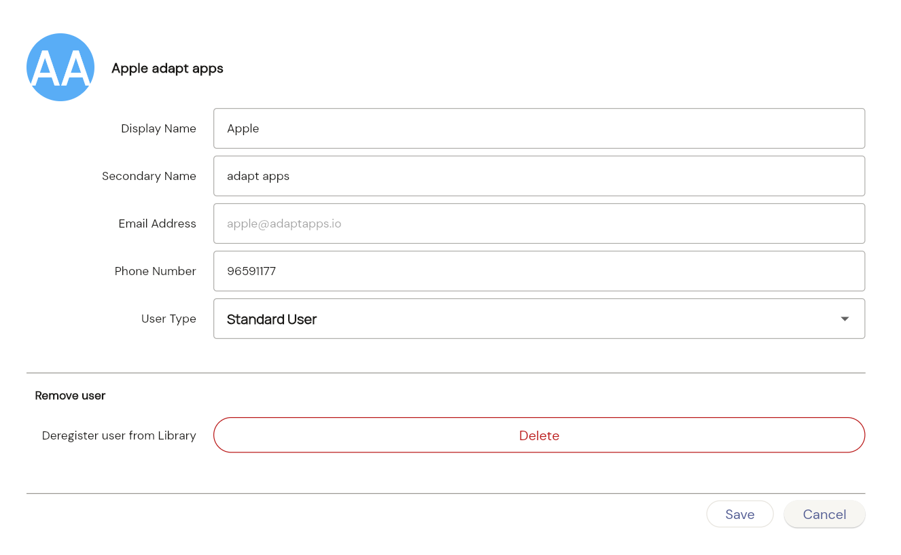Focus the Display Name field containing Apple
The width and height of the screenshot is (901, 555).
[x=538, y=128]
